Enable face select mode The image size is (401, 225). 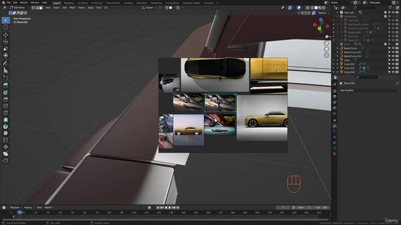(x=41, y=7)
